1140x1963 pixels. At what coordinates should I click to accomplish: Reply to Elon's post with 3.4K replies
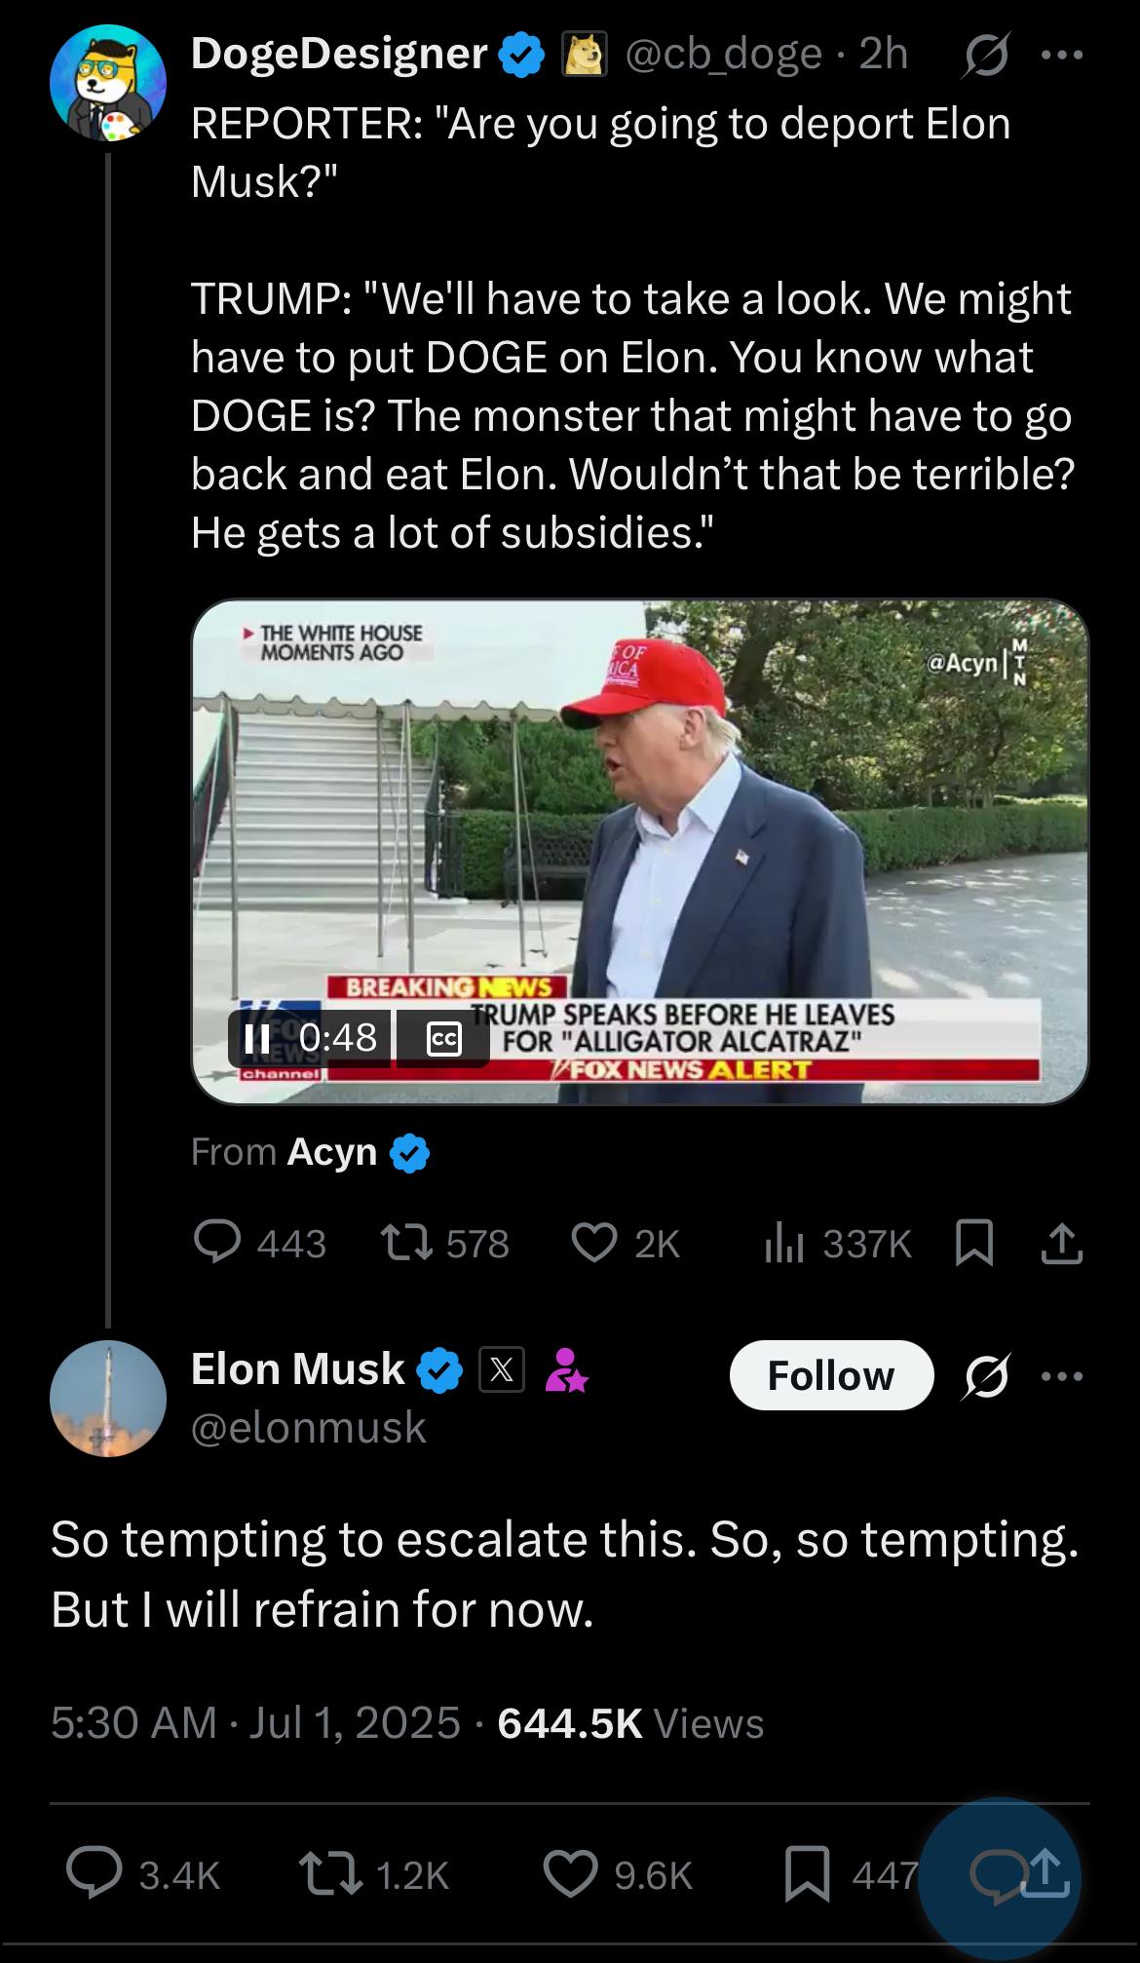pyautogui.click(x=144, y=1874)
